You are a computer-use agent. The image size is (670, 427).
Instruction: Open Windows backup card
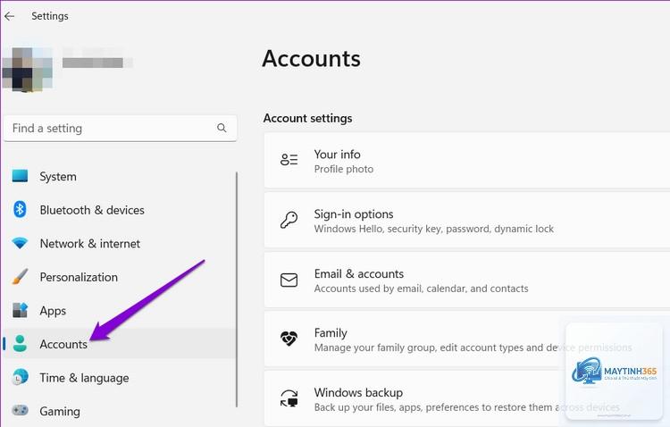click(467, 398)
